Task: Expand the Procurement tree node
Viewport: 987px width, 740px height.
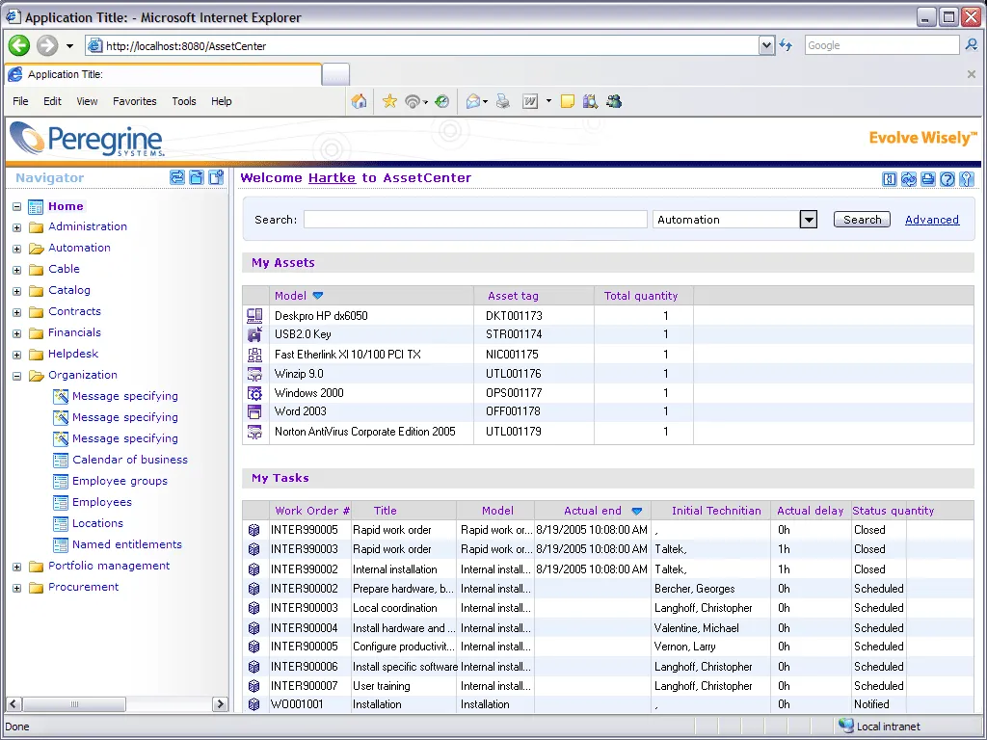Action: coord(17,588)
